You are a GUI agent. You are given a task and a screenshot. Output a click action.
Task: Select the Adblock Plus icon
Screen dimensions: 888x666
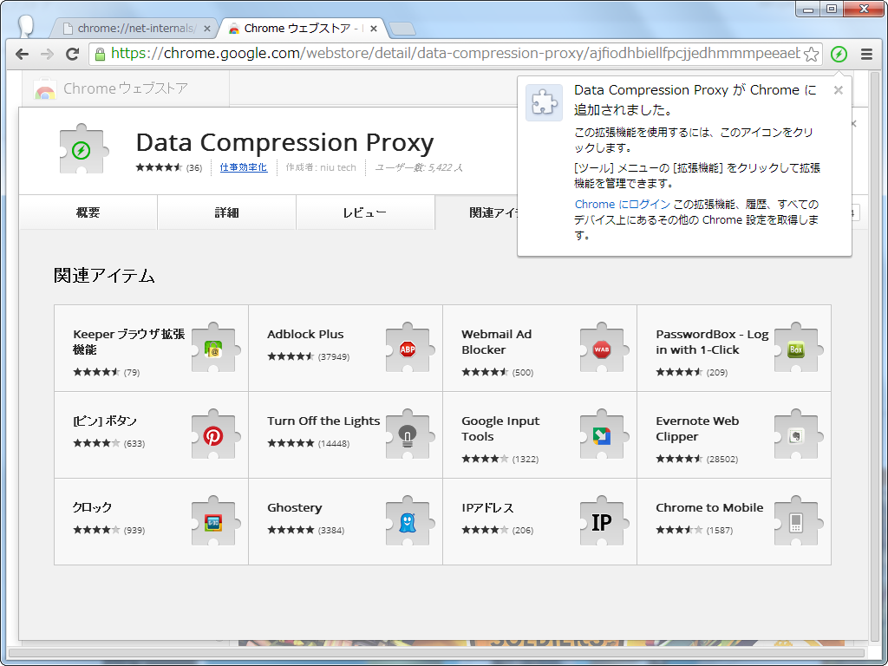pos(408,349)
